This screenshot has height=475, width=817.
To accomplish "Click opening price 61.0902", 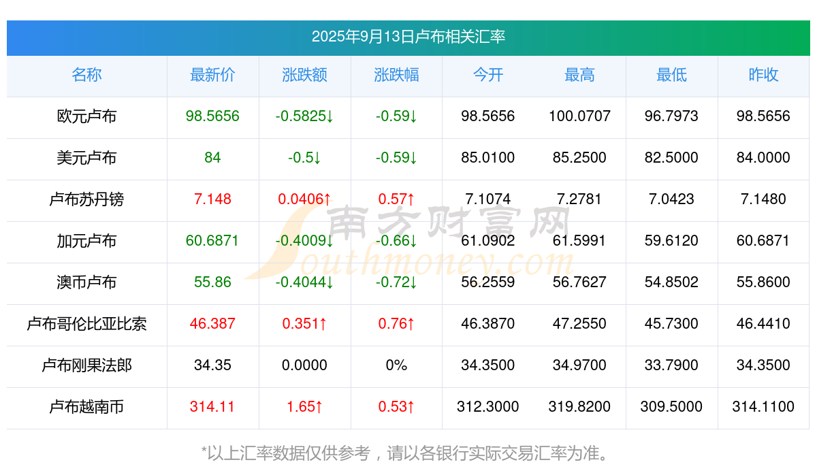I will click(x=488, y=241).
